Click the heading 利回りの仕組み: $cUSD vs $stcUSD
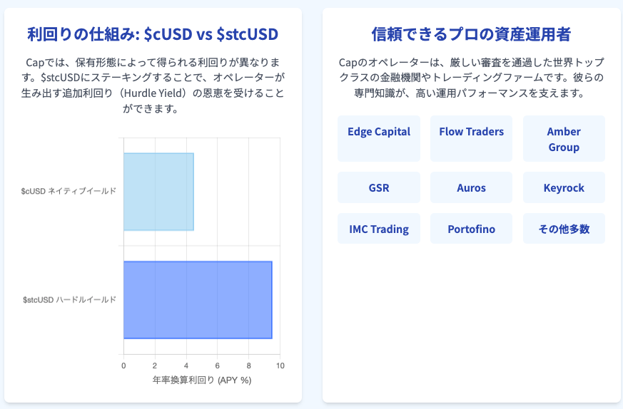This screenshot has width=623, height=409. [153, 34]
